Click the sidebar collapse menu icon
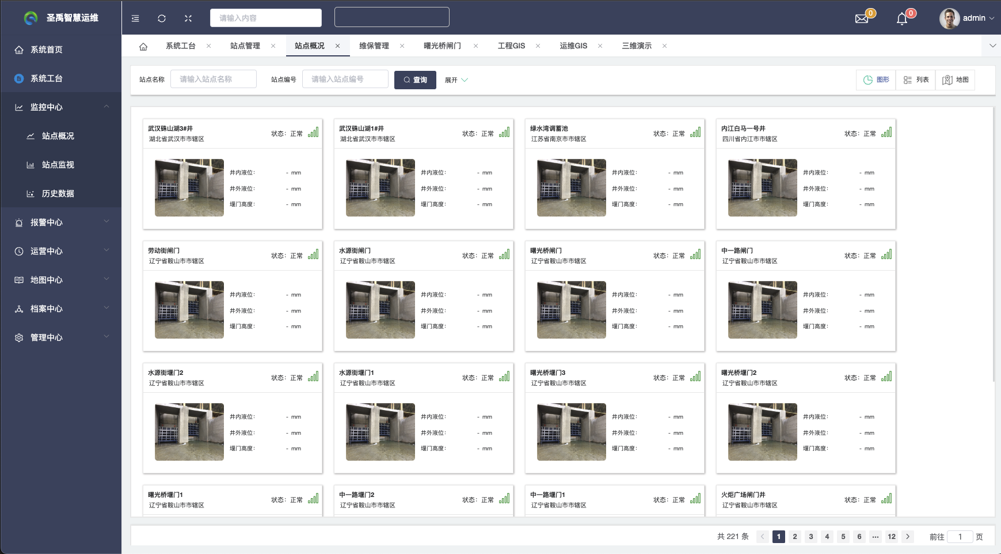This screenshot has height=554, width=1001. click(x=135, y=18)
